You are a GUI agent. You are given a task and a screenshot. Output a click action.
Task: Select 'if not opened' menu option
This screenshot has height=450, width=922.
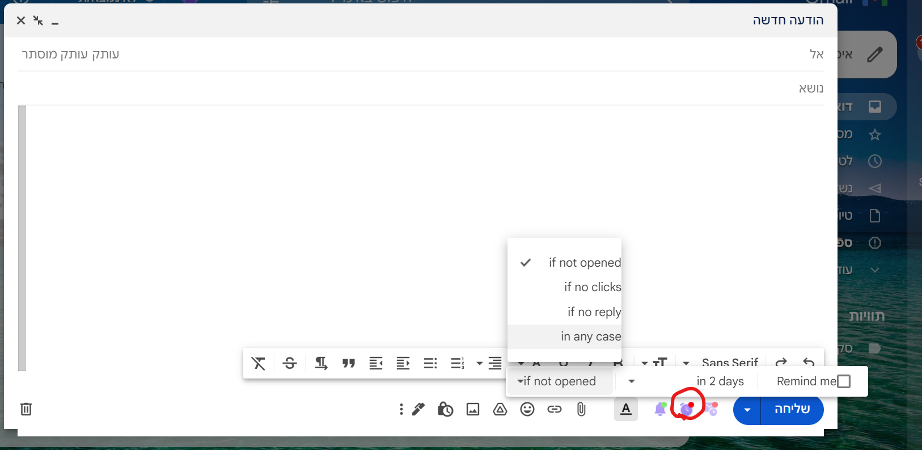[565, 262]
